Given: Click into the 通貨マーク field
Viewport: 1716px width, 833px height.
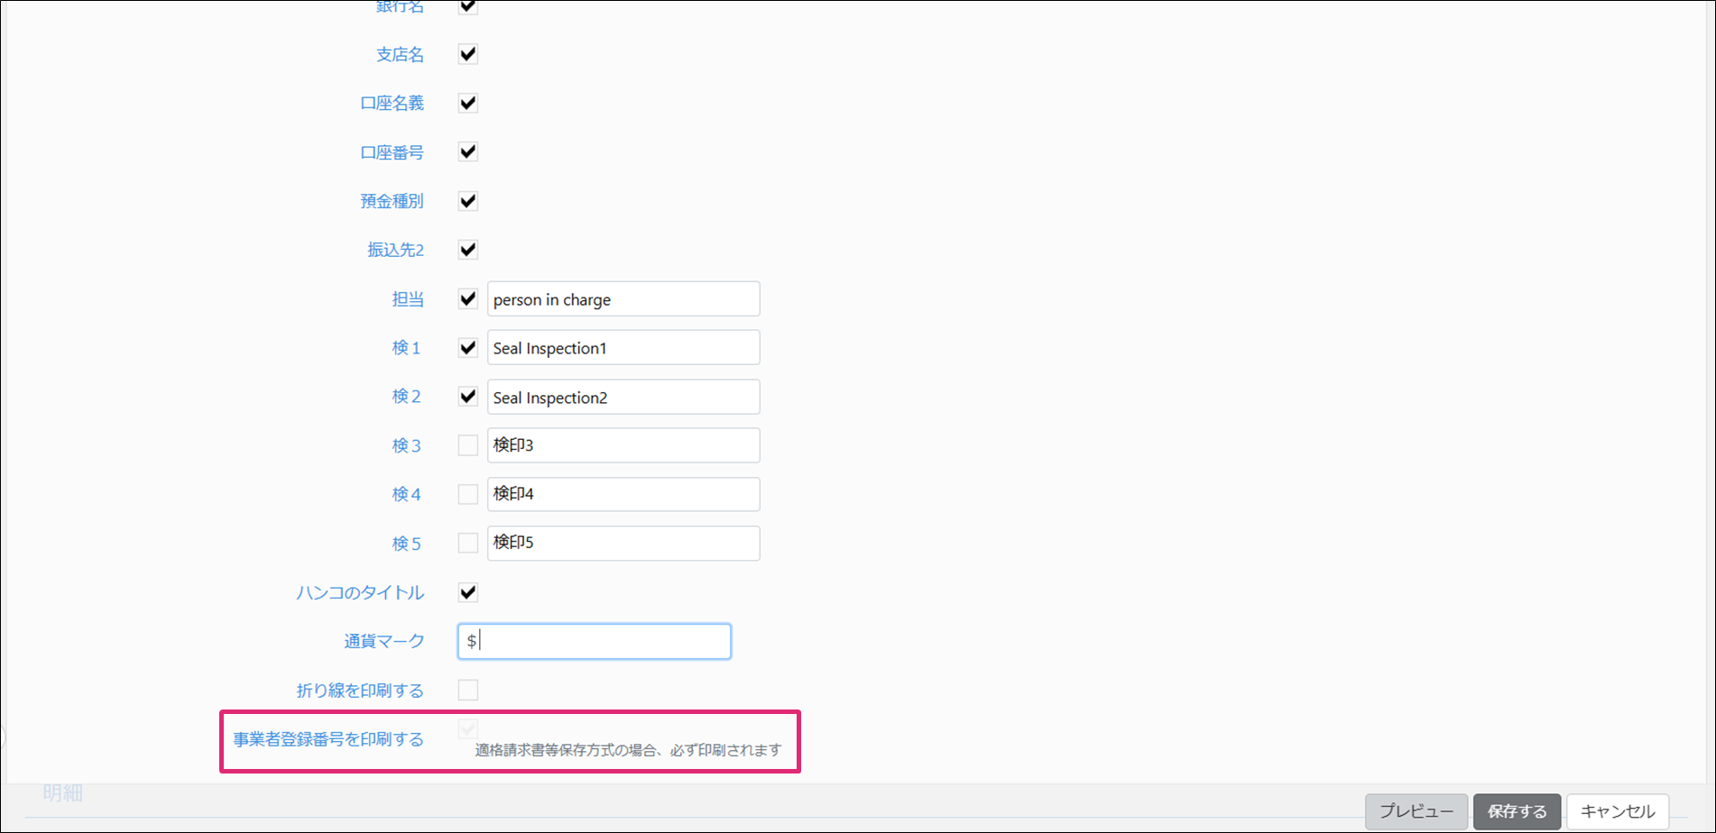Looking at the screenshot, I should [594, 641].
